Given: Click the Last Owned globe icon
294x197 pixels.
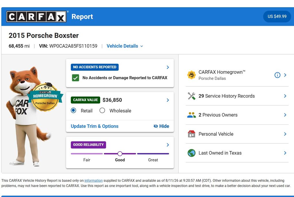Looking at the screenshot, I should (x=192, y=153).
